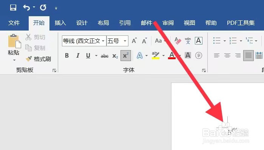Screen dimensions: 264x150
Task: Switch to the PDF工具集 tab
Action: (241, 23)
